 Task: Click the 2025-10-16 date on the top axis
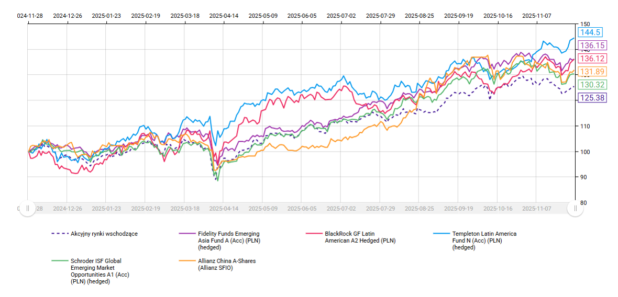pyautogui.click(x=498, y=16)
